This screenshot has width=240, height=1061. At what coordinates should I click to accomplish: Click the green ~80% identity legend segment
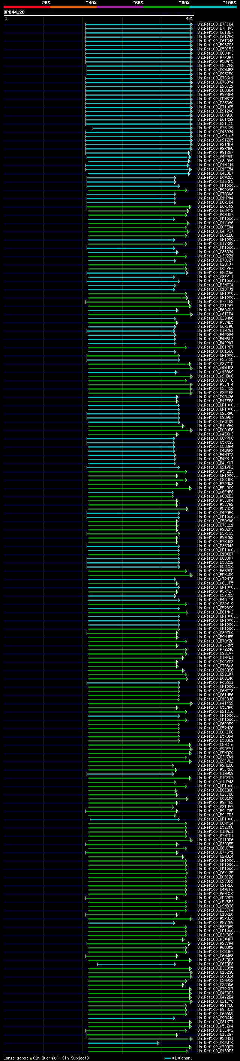(166, 7)
